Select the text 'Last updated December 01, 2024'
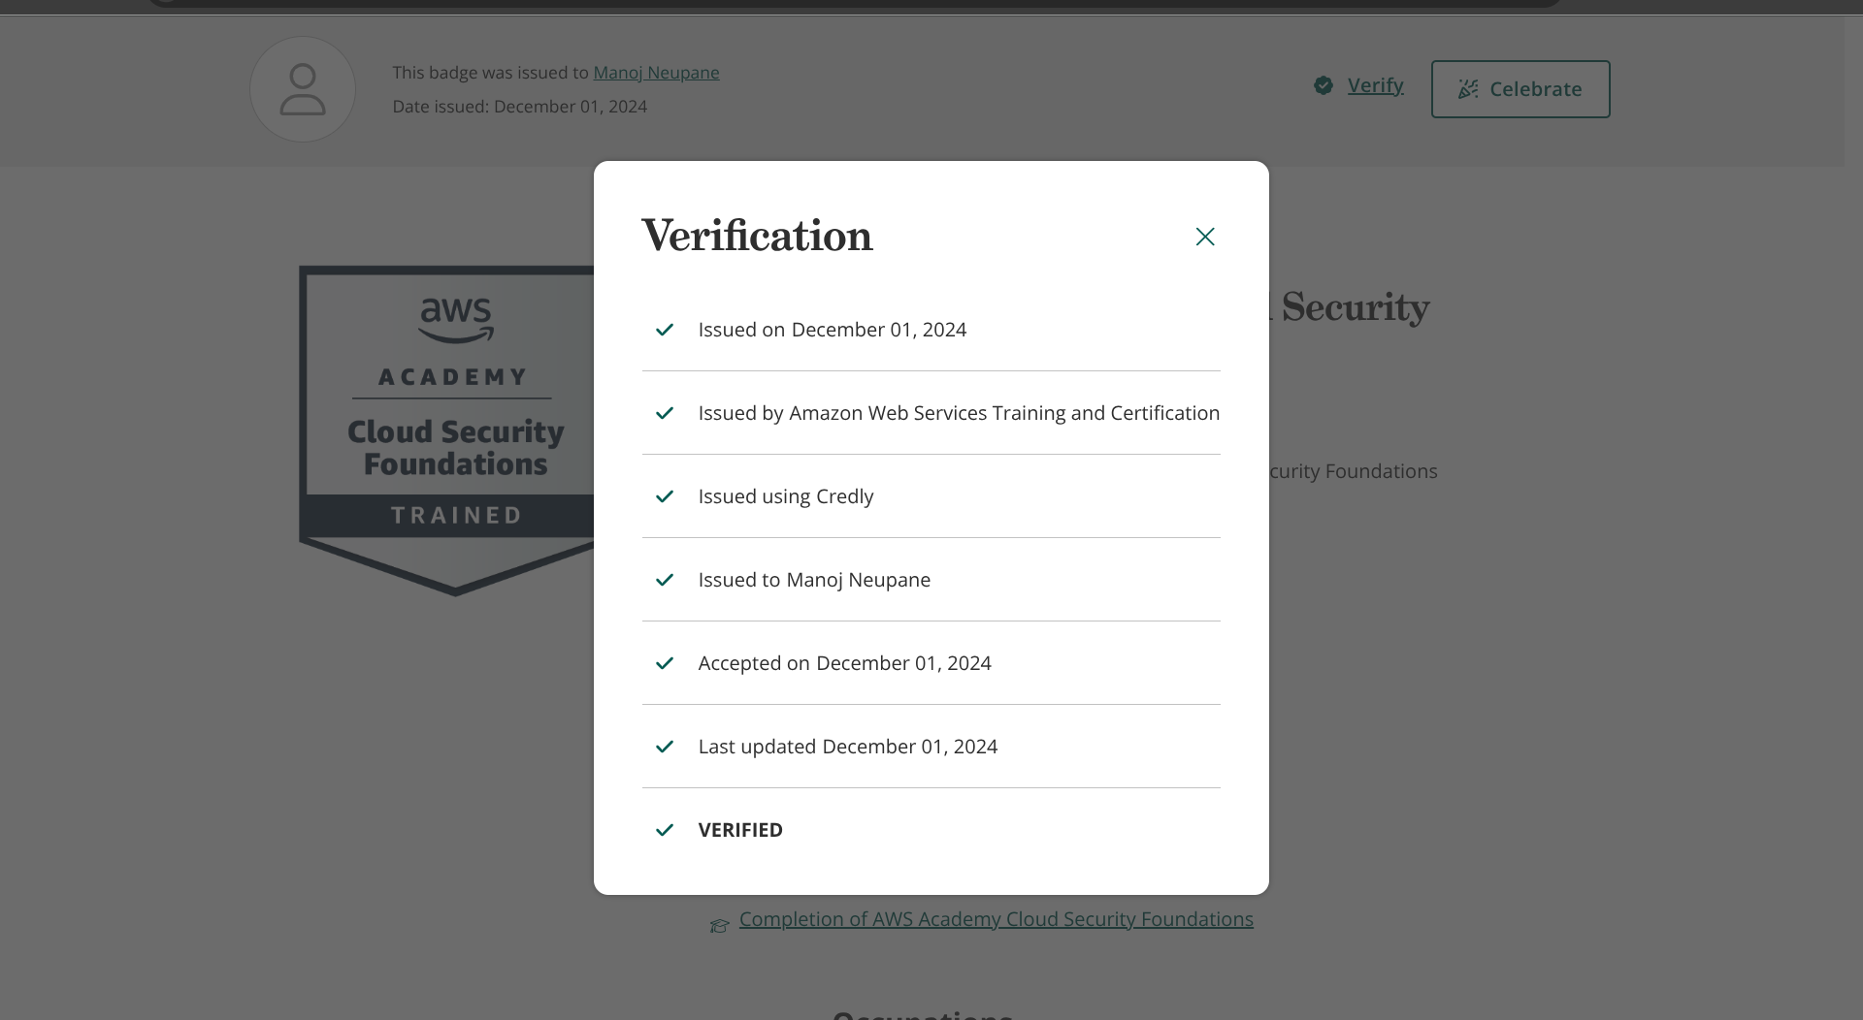 pyautogui.click(x=848, y=747)
